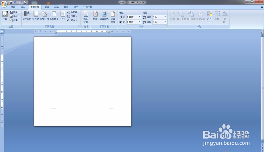Open Word help question mark icon
The image size is (264, 152).
point(262,7)
